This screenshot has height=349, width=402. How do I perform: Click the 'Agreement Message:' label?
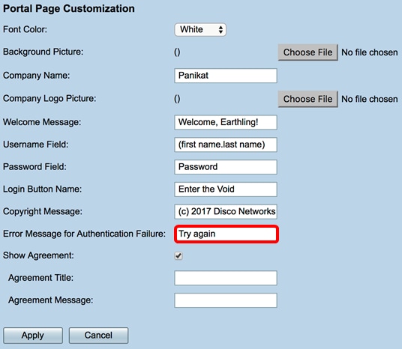click(x=51, y=300)
